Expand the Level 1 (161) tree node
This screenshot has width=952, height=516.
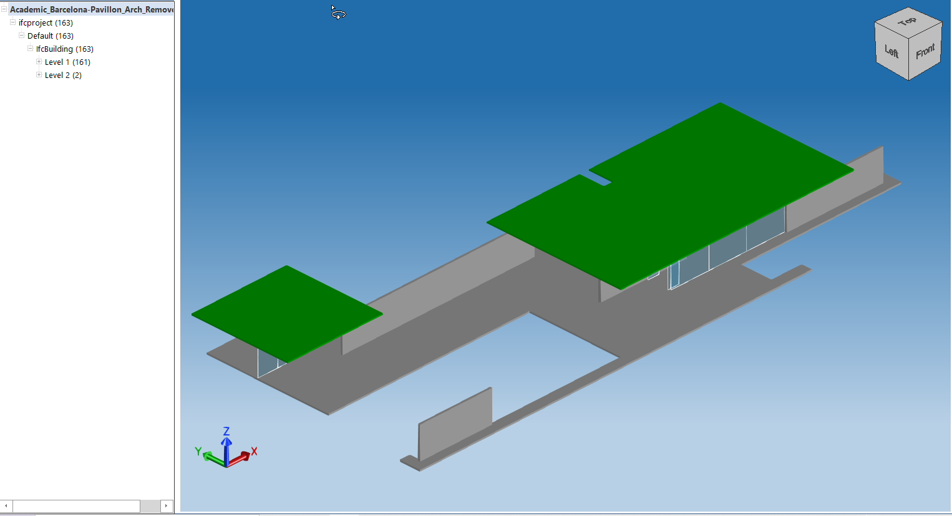coord(39,62)
